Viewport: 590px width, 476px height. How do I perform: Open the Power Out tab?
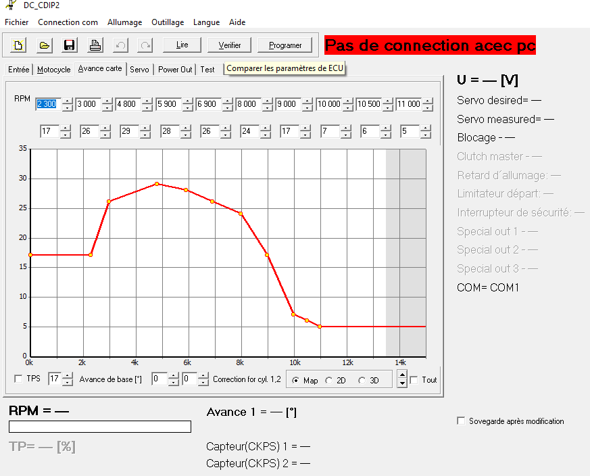pos(175,70)
